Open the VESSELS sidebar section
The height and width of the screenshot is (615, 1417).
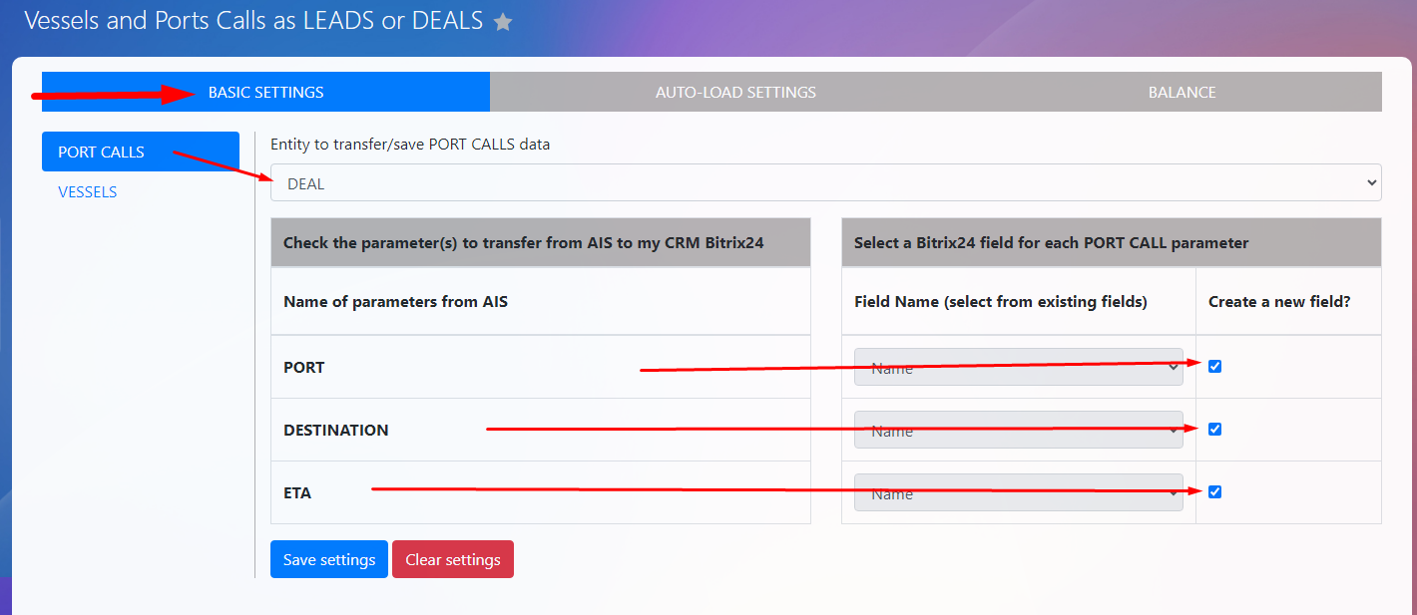88,191
